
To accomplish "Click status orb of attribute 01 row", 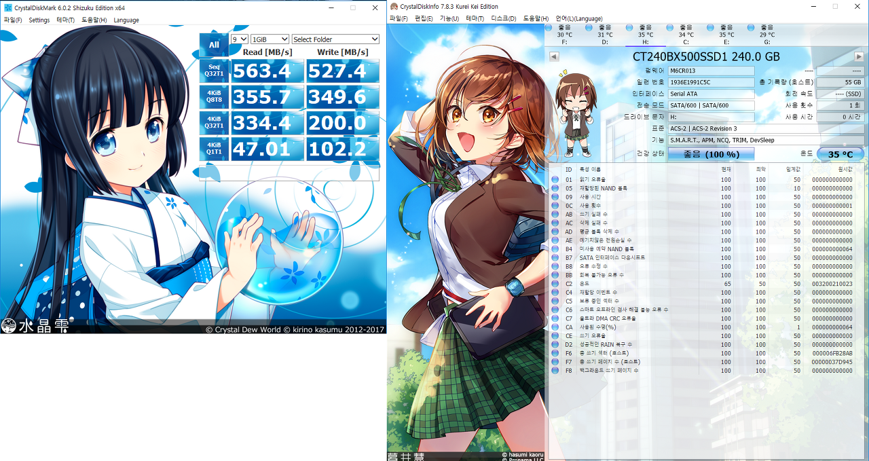I will coord(555,179).
